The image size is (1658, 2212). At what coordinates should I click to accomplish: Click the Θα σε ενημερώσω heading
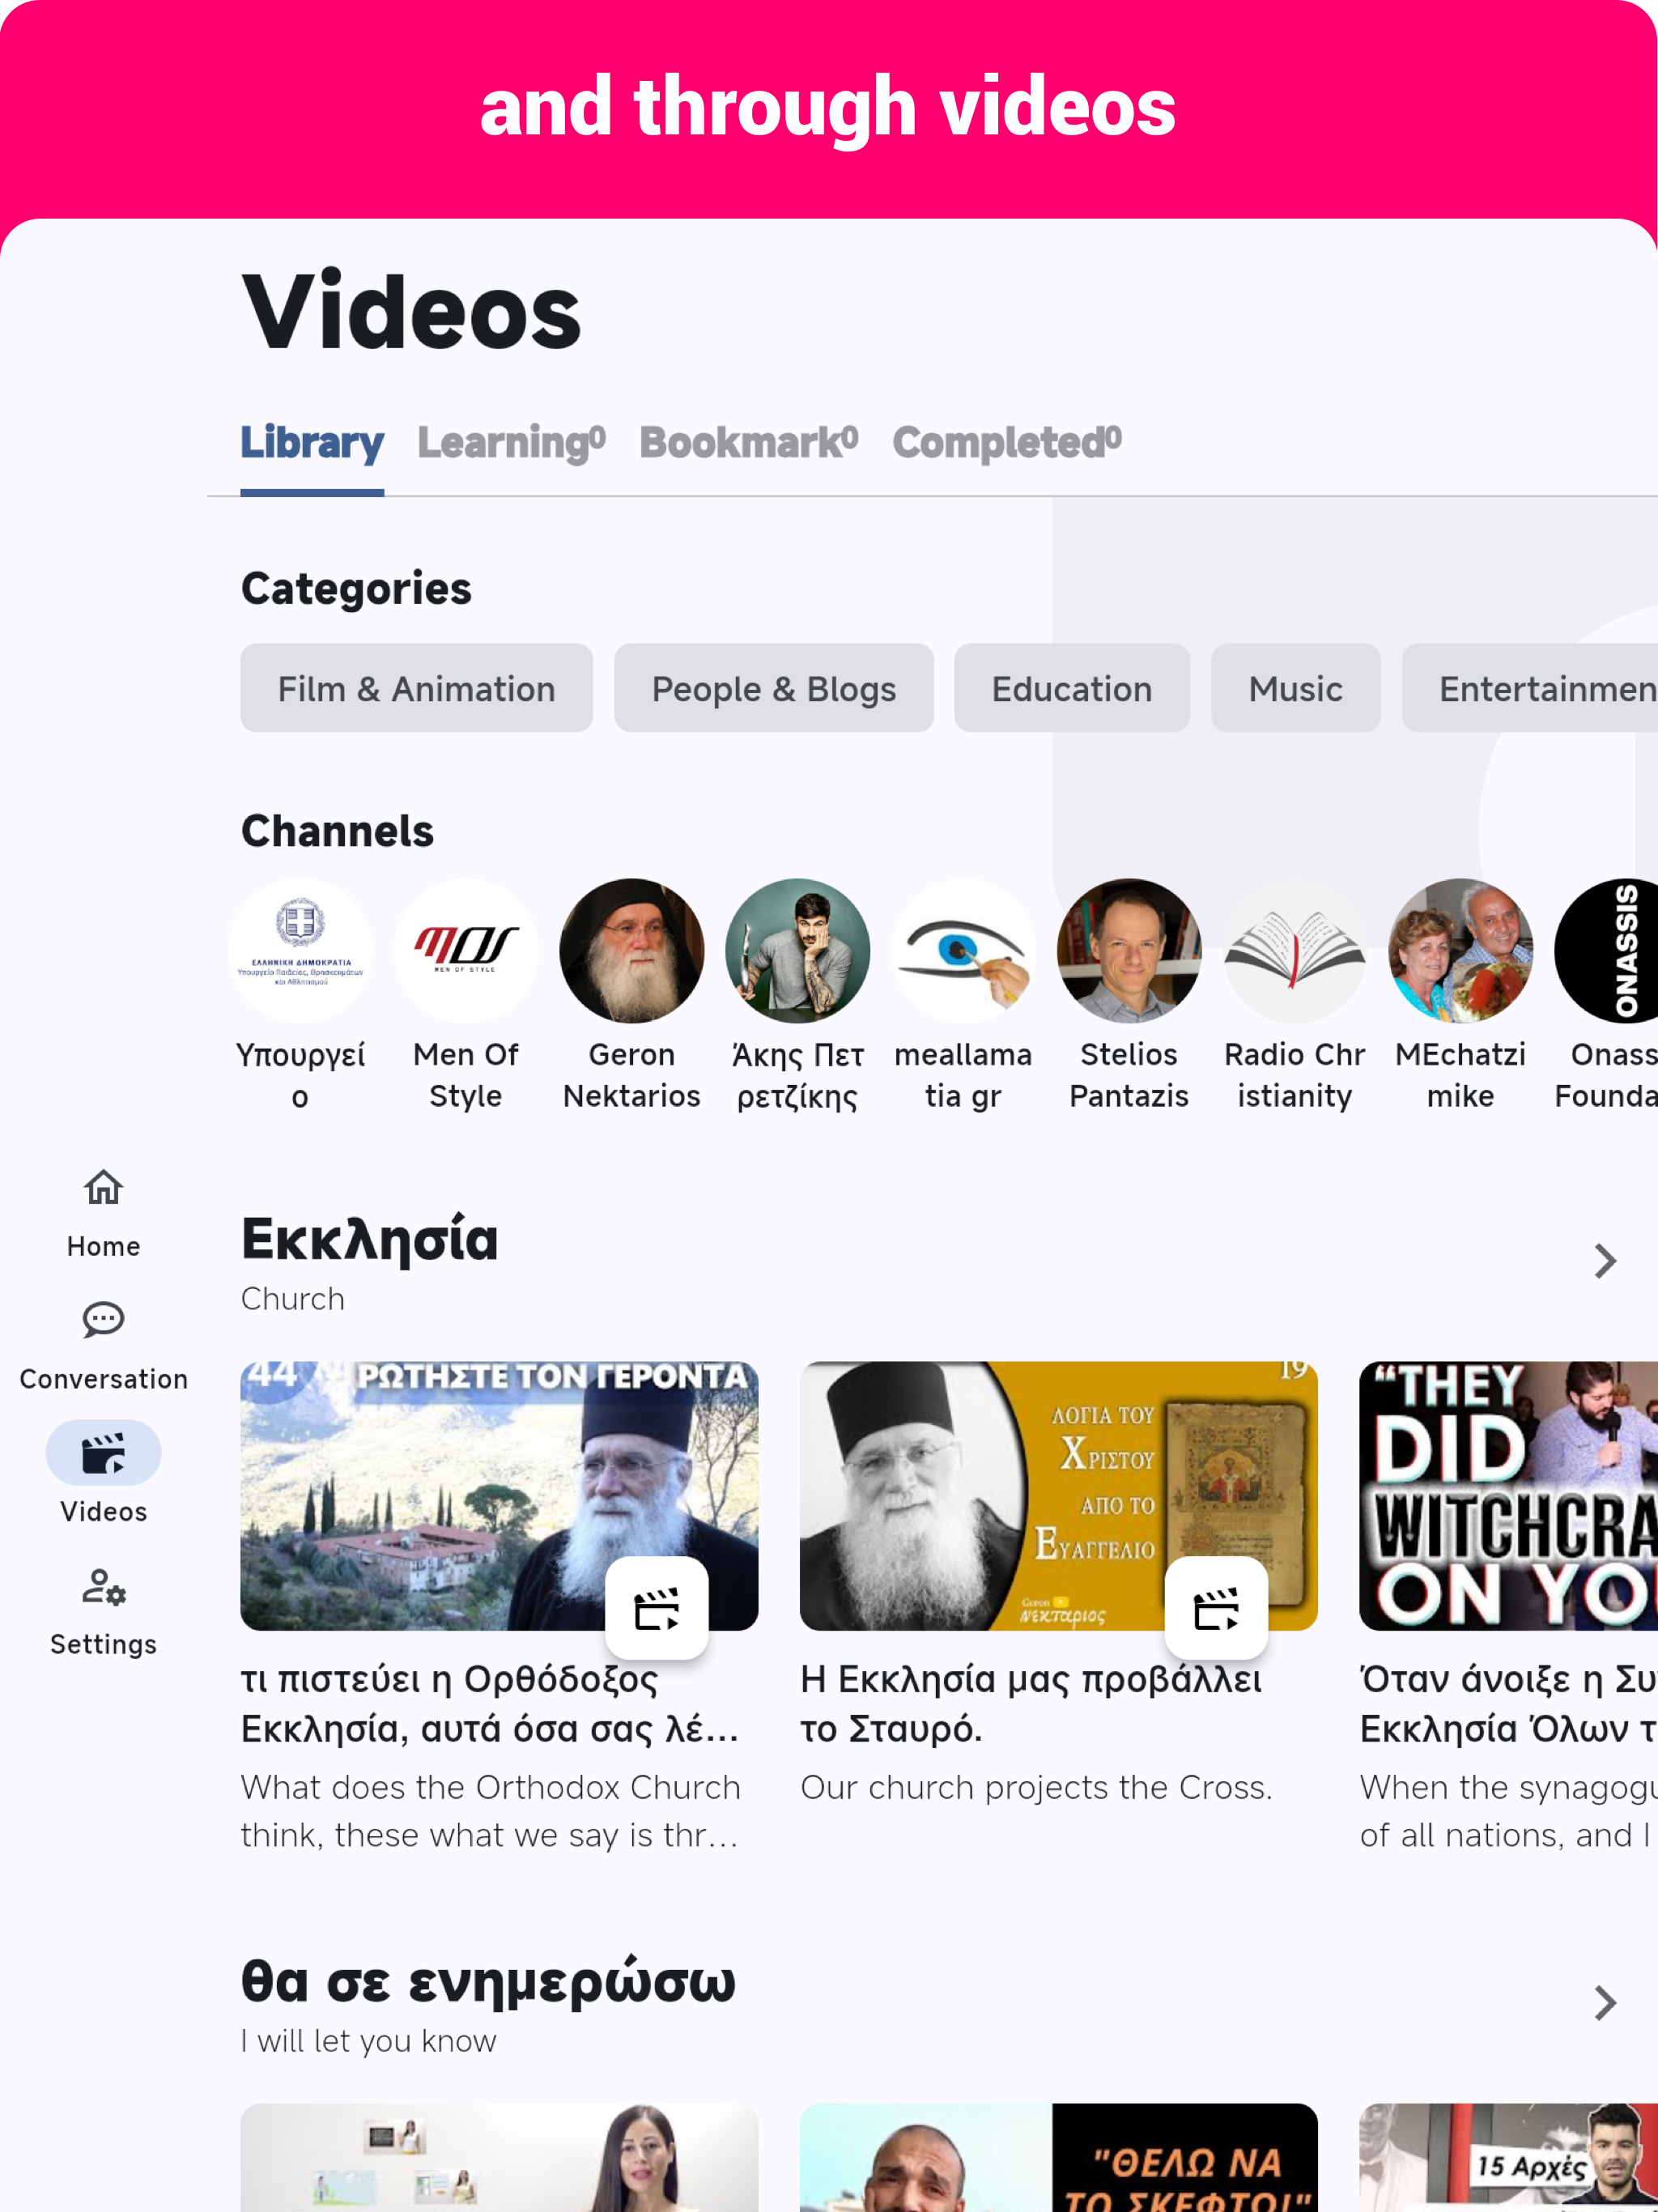point(488,1982)
